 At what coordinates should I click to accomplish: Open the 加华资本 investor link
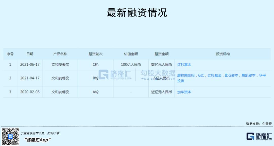[184, 92]
